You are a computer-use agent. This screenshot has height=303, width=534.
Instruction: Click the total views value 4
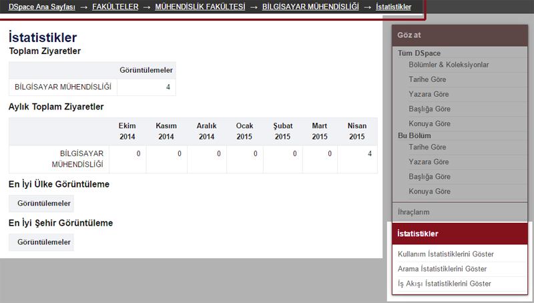click(168, 87)
